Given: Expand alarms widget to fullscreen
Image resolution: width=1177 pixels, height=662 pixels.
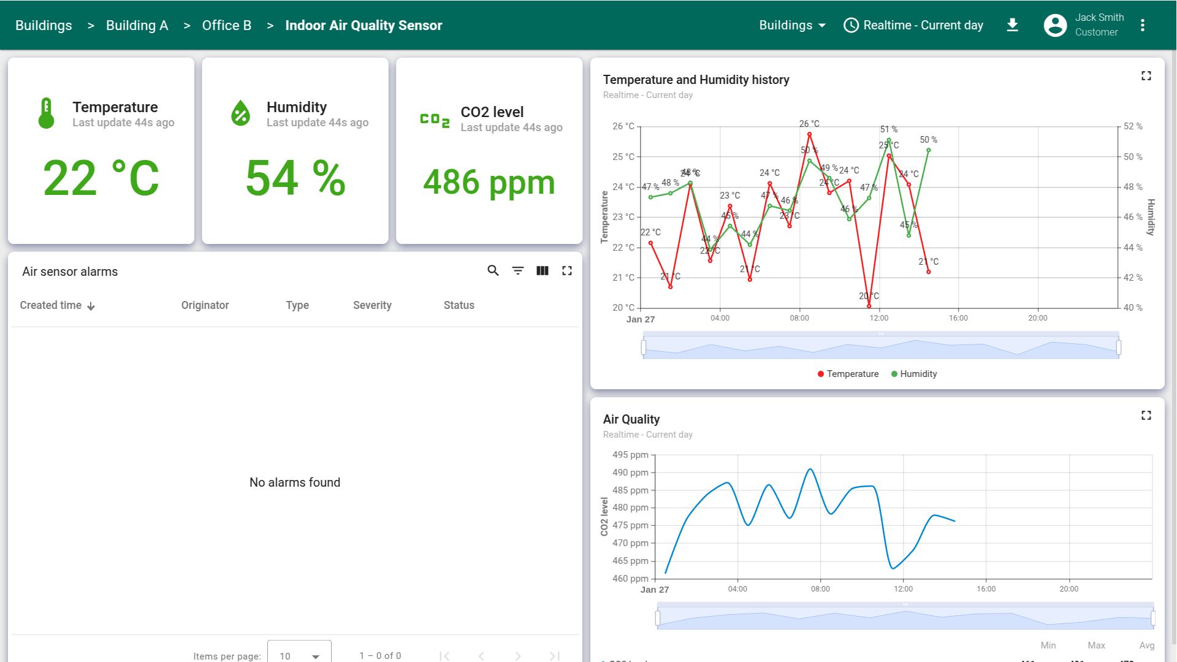Looking at the screenshot, I should (567, 270).
